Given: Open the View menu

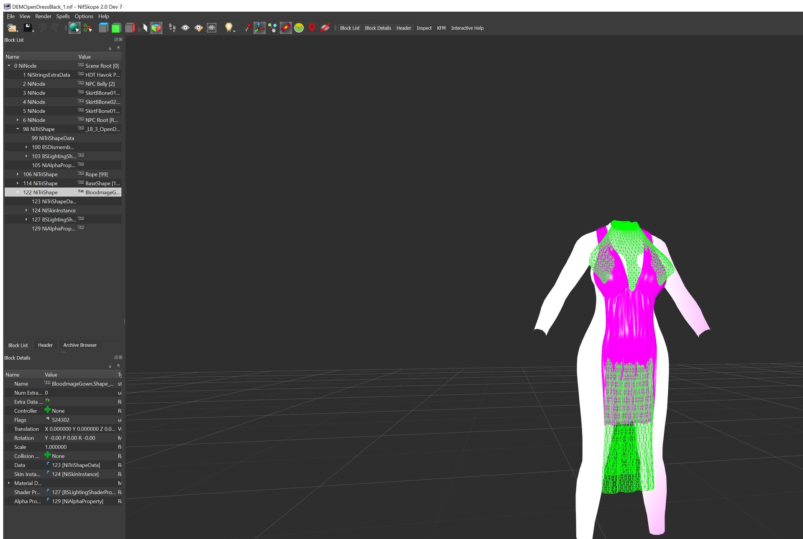Looking at the screenshot, I should 25,16.
